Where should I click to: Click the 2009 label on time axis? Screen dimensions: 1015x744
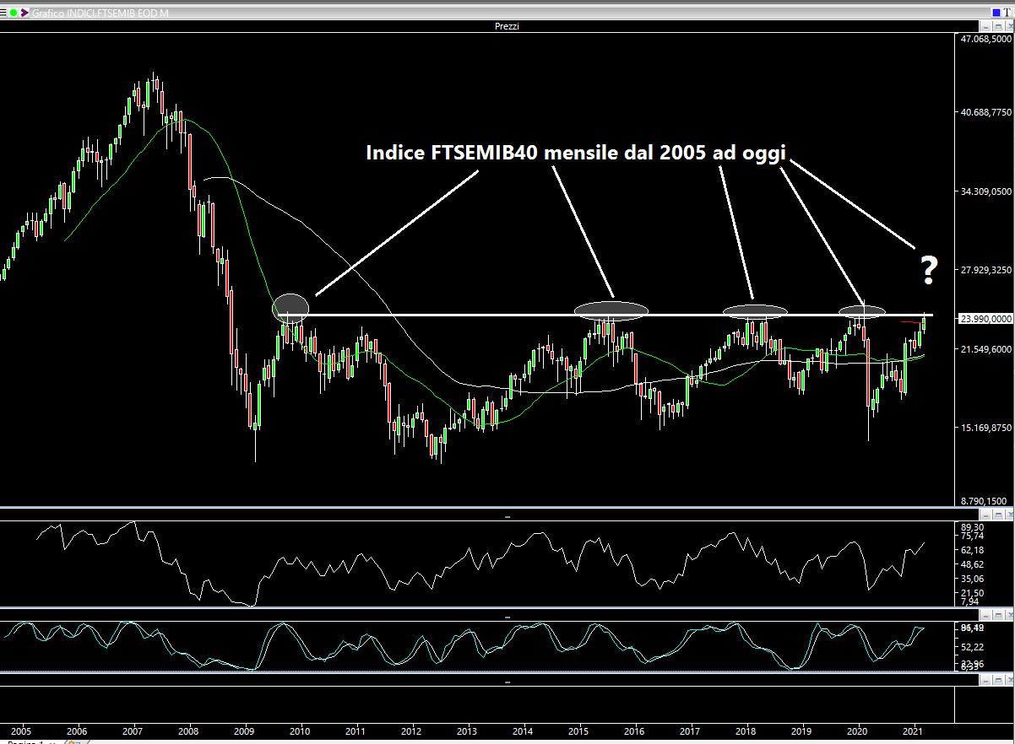coord(244,731)
